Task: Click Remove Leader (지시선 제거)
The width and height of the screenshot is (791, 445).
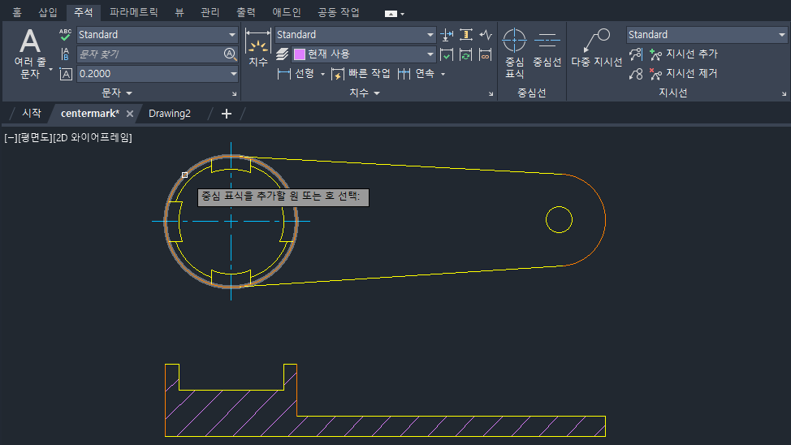Action: point(684,74)
